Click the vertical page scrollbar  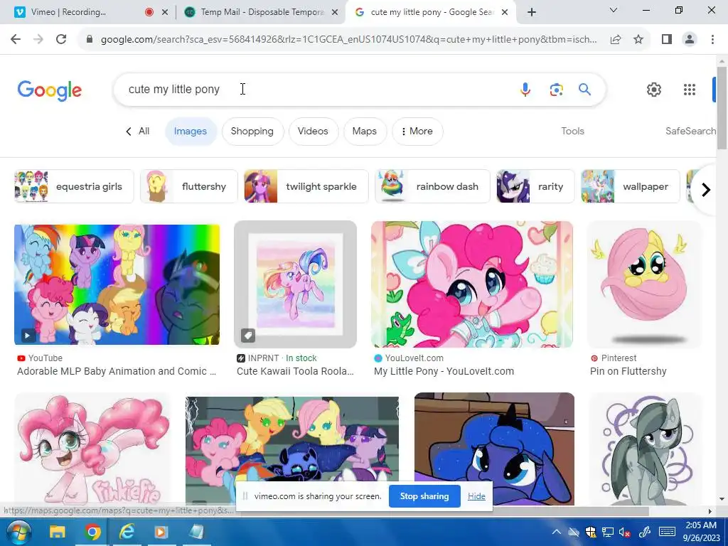click(x=722, y=109)
